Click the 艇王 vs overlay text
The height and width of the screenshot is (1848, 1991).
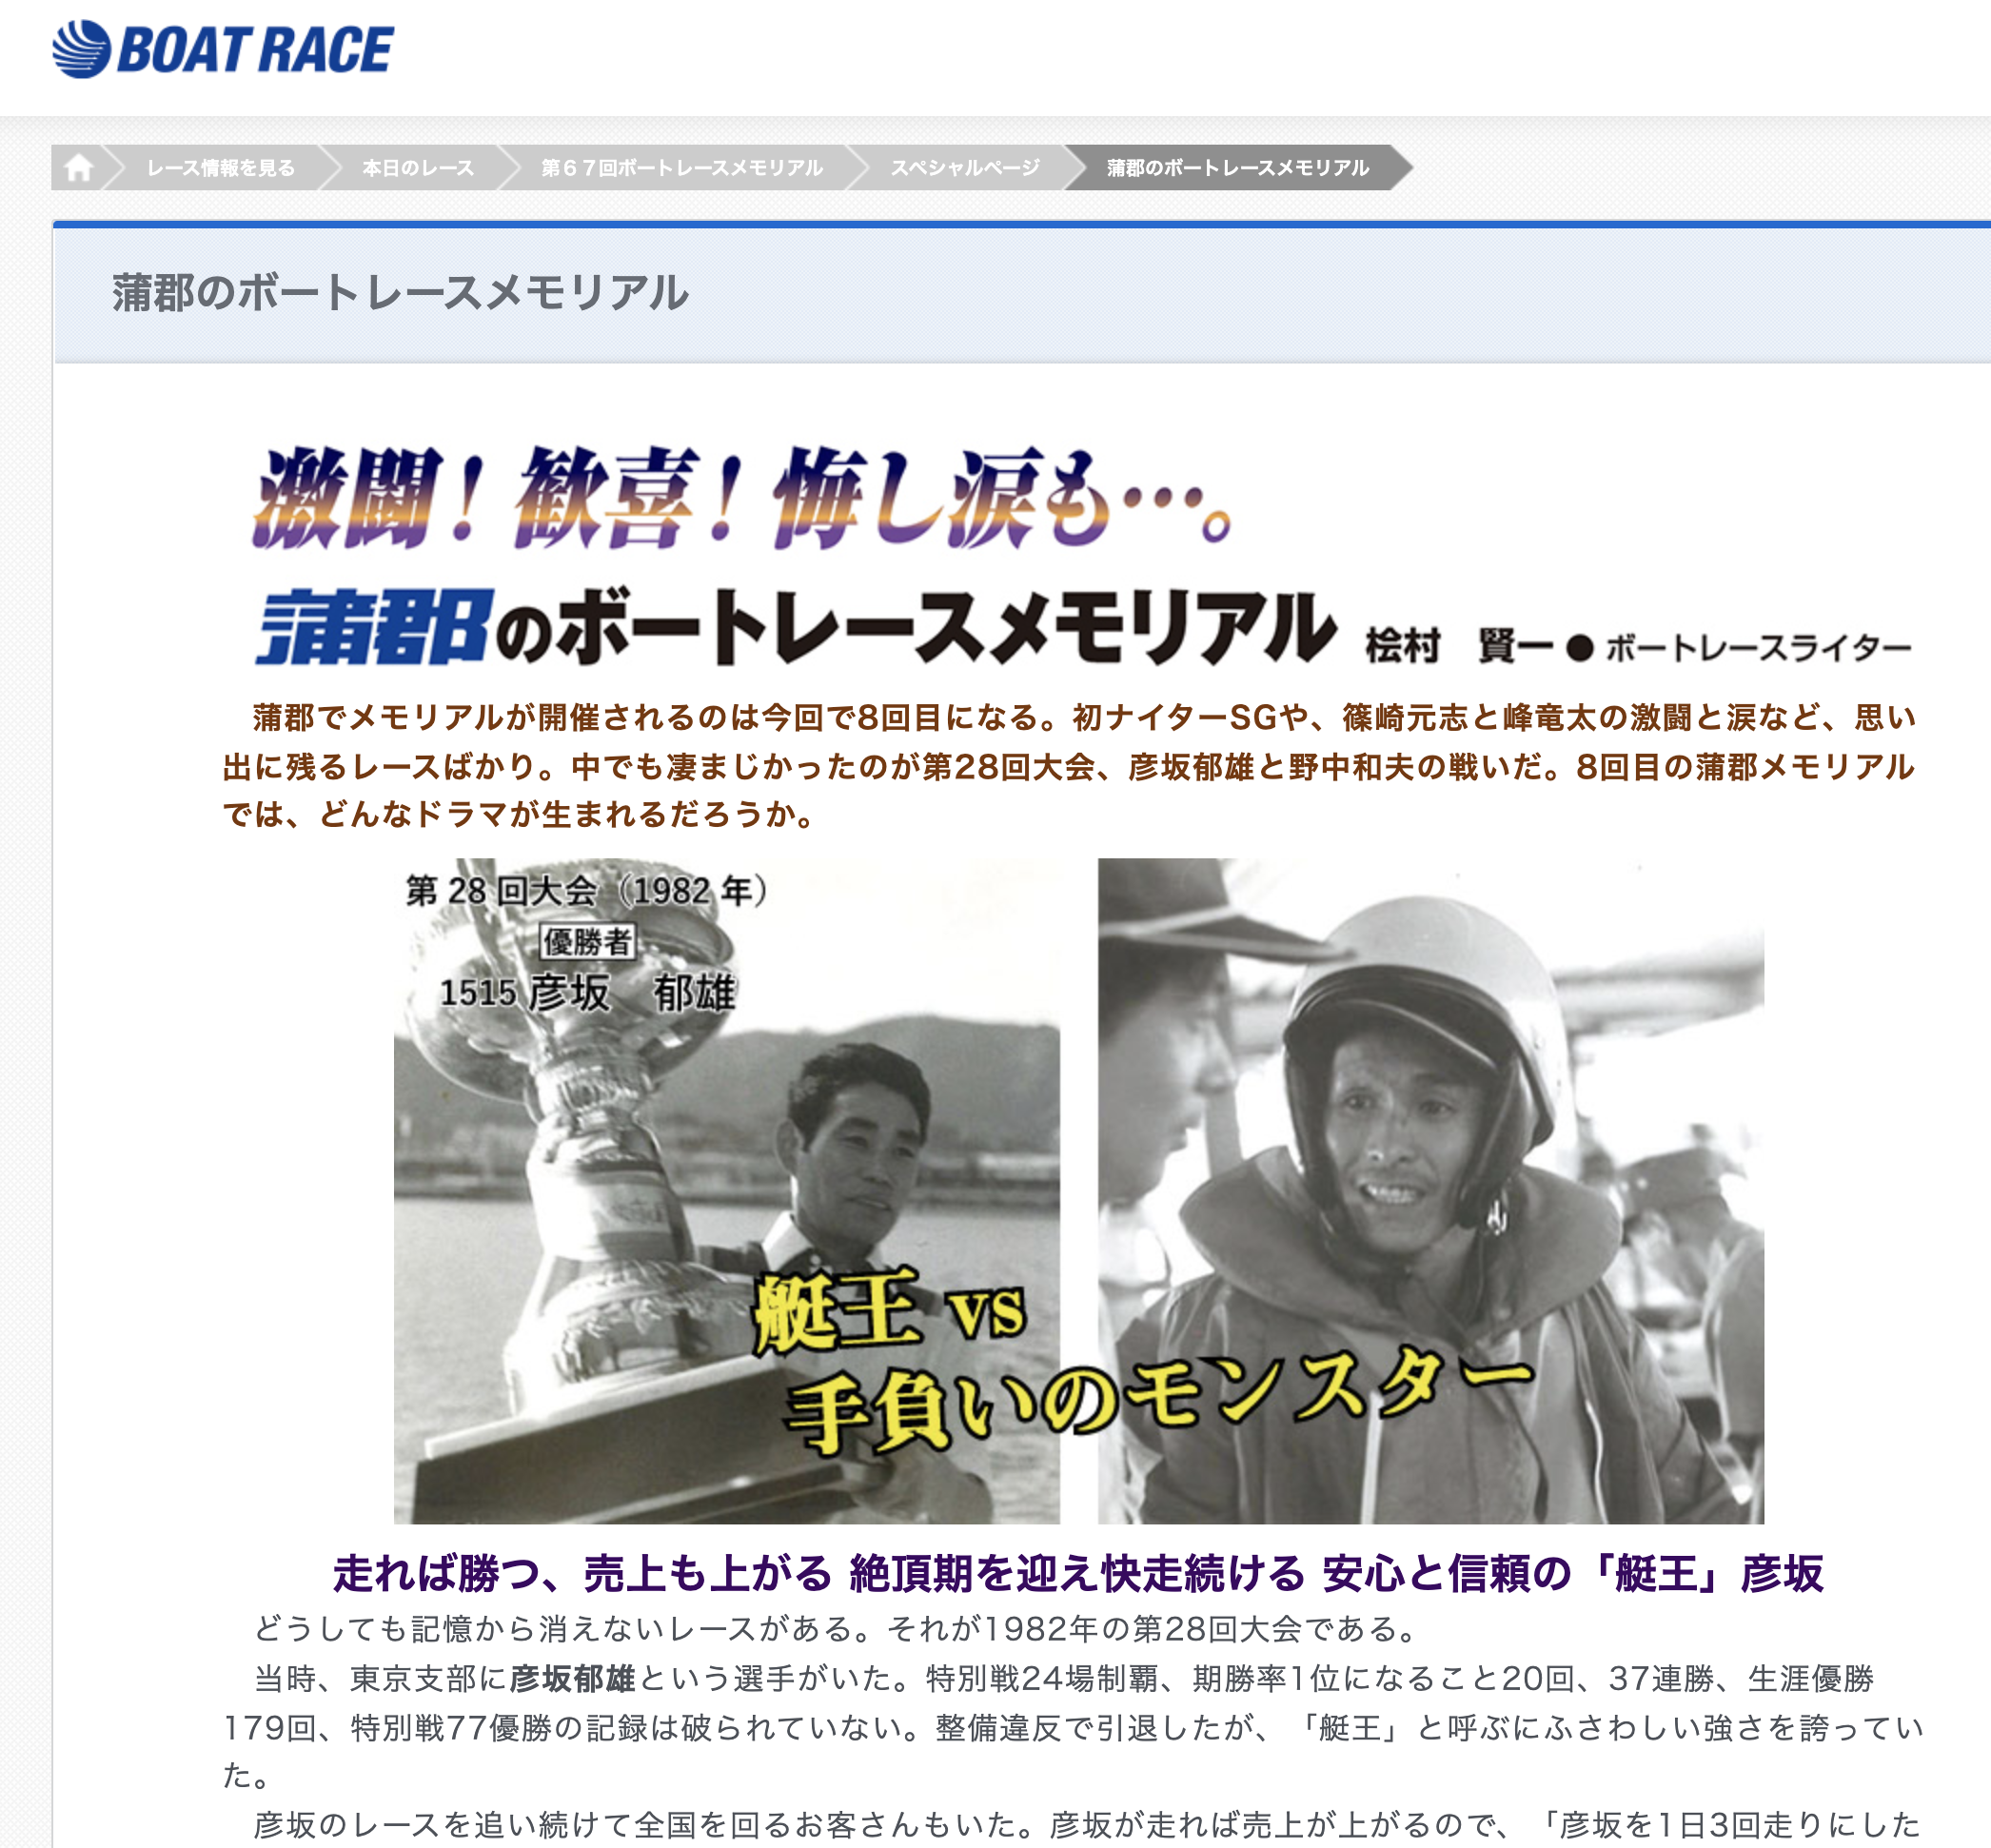tap(889, 1311)
